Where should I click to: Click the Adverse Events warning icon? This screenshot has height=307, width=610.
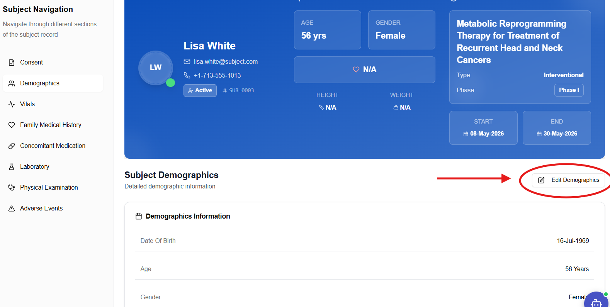(12, 208)
